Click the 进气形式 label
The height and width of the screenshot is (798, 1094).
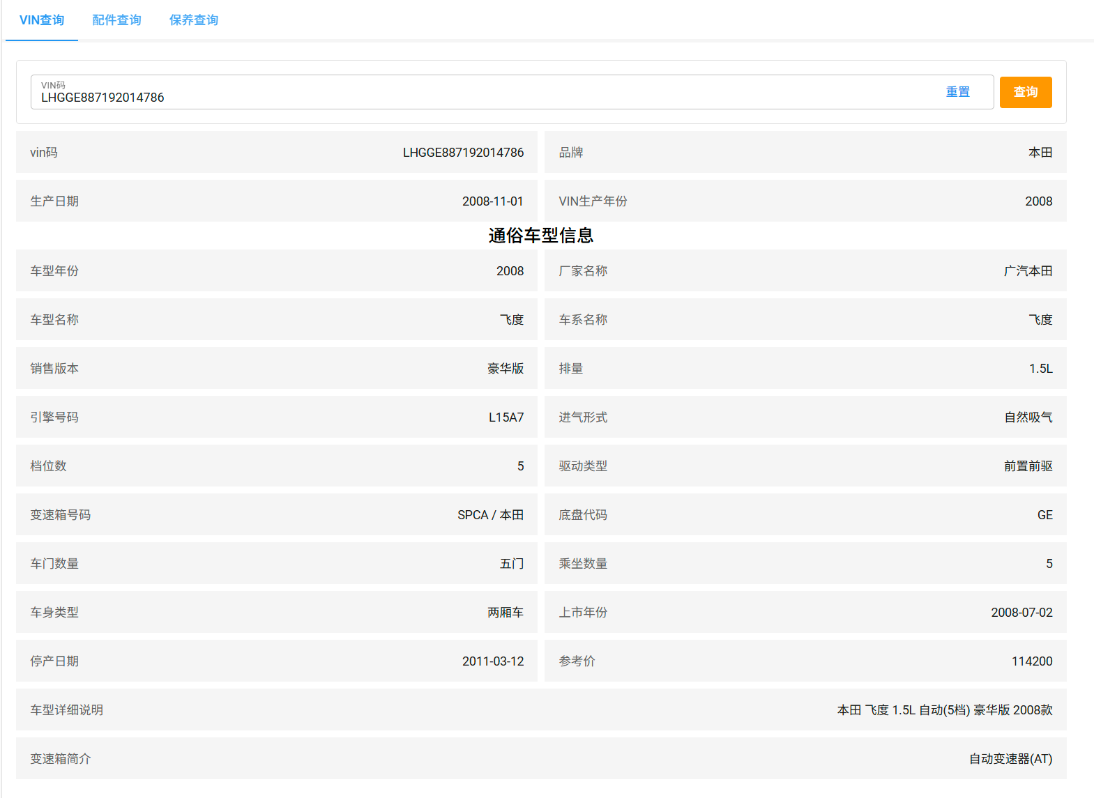click(x=583, y=417)
